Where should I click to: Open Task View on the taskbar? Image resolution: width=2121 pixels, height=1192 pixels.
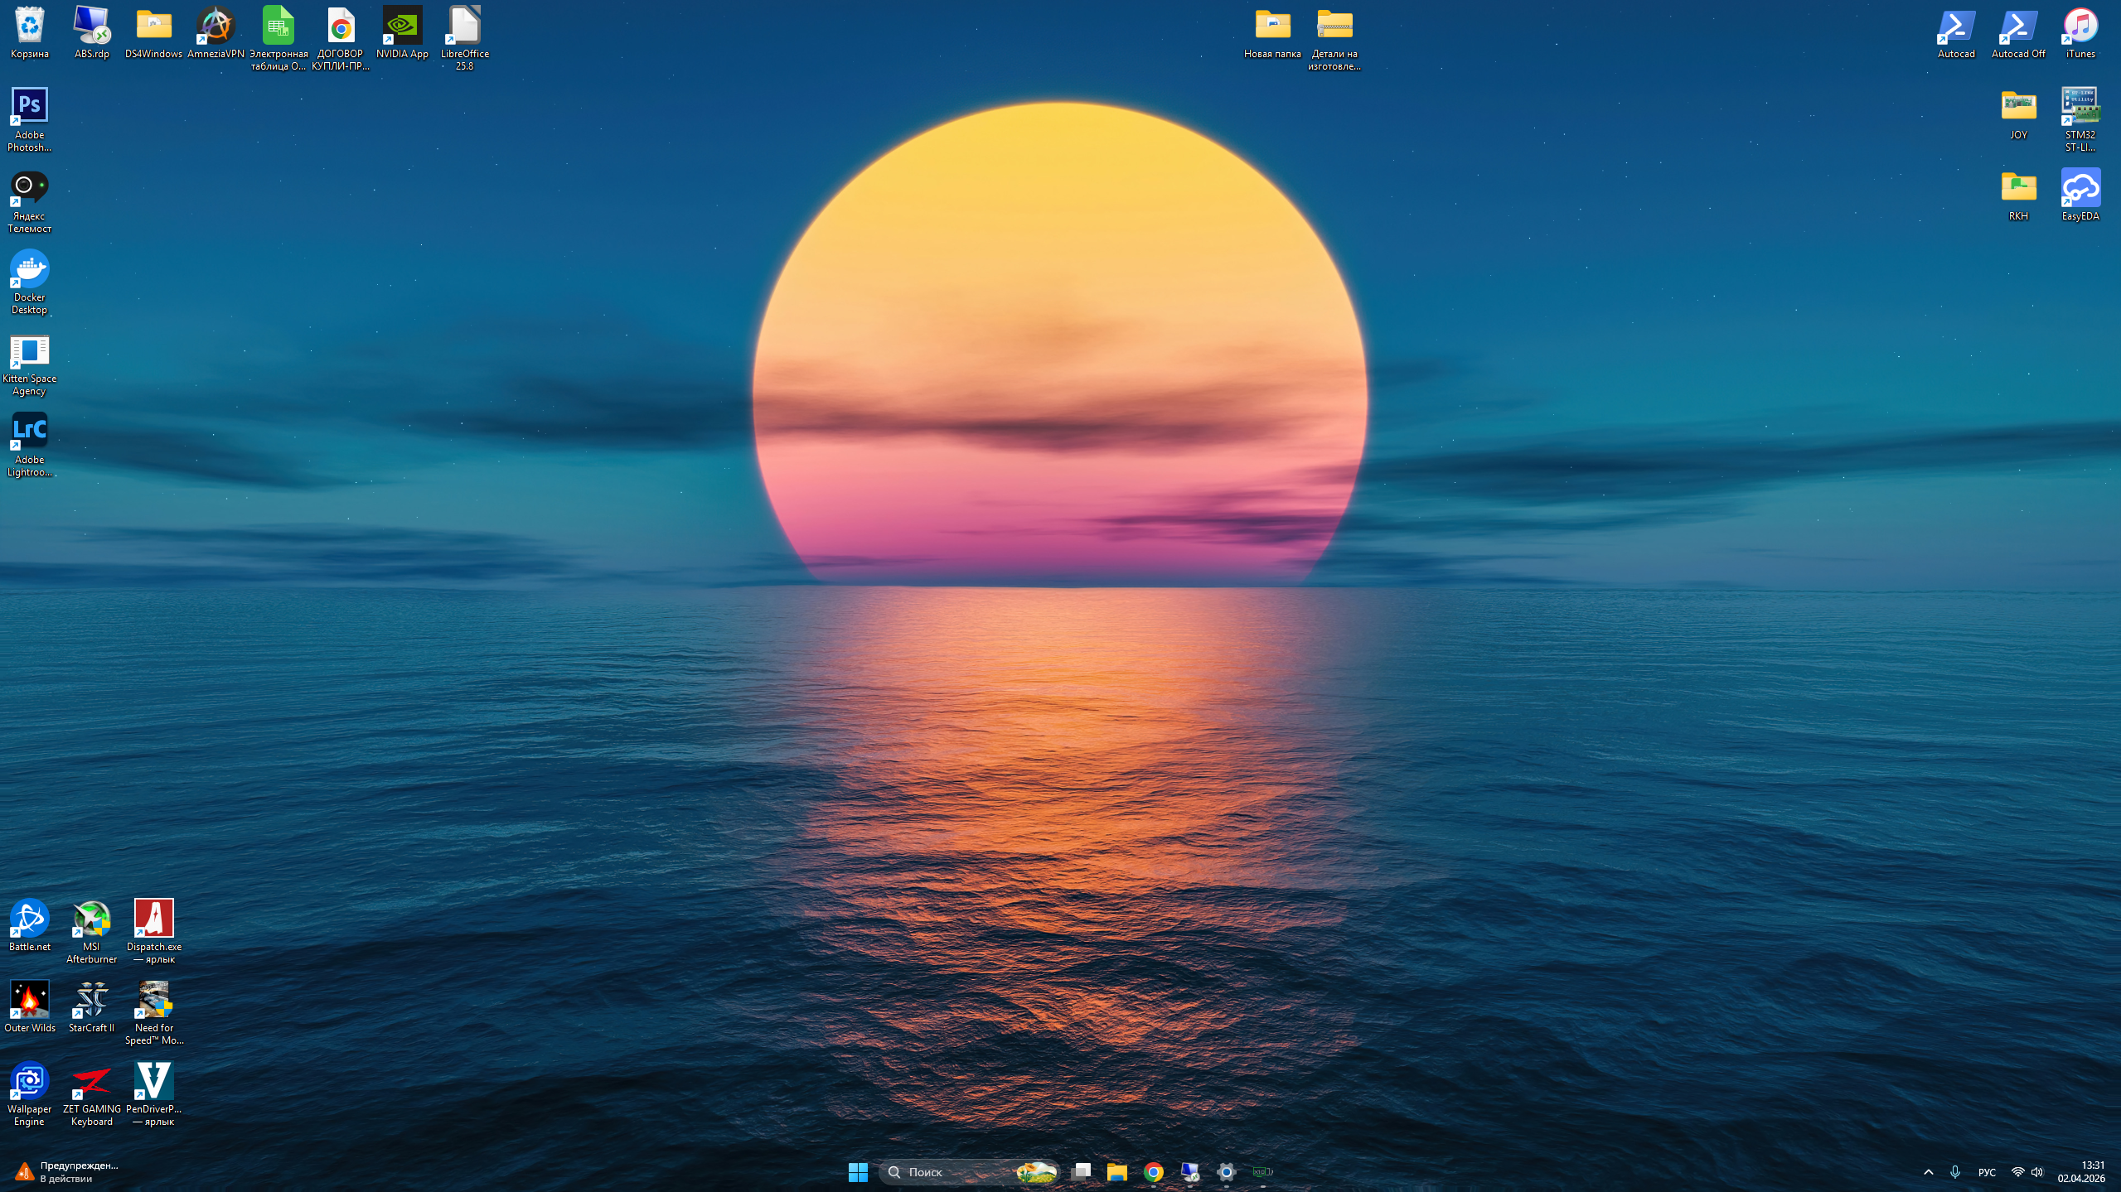tap(1081, 1171)
